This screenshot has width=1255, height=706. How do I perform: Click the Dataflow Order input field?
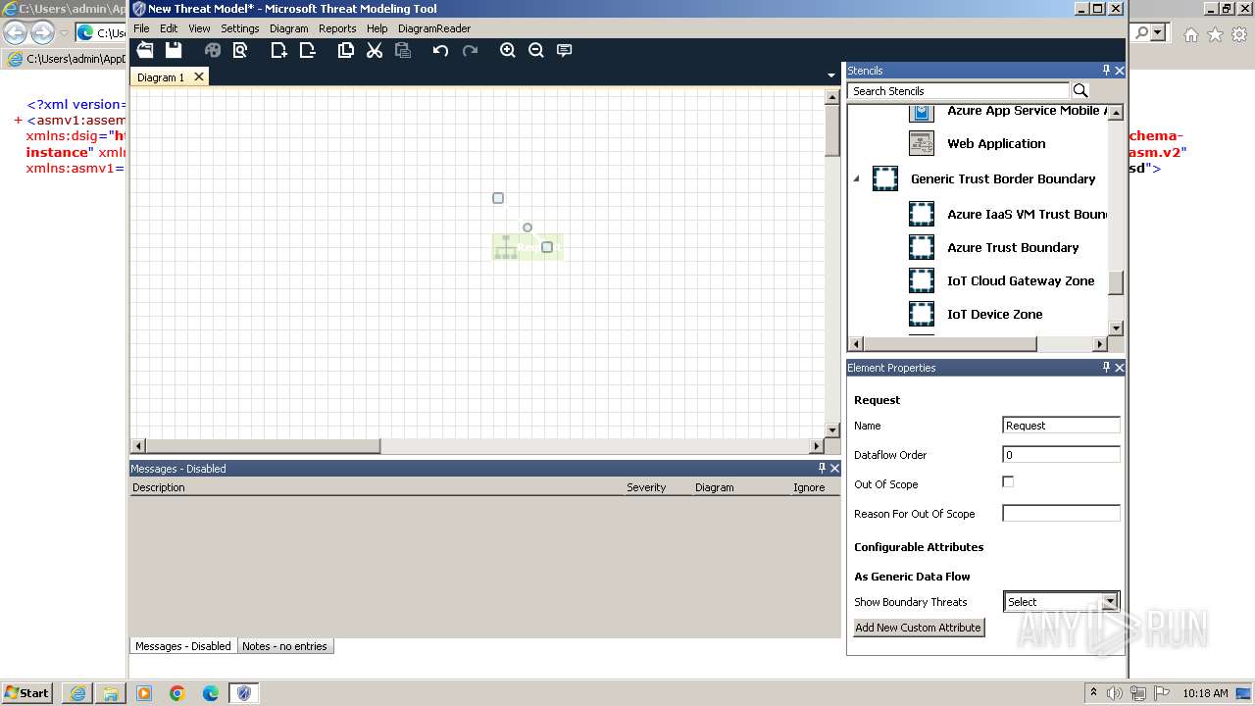point(1061,455)
